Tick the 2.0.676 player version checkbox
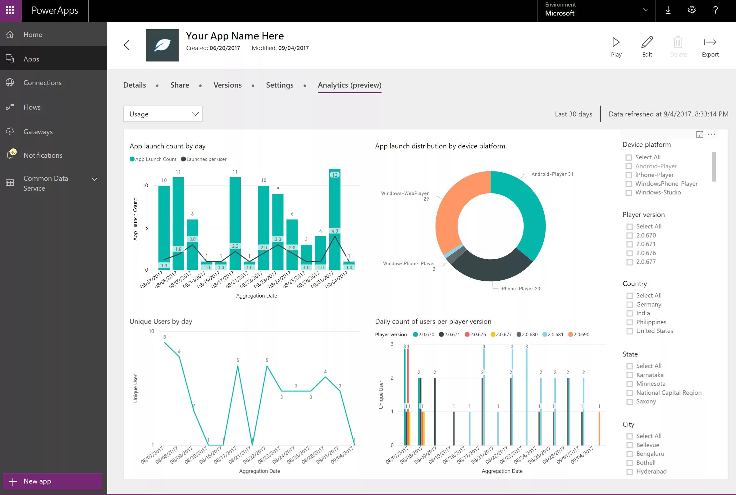 click(629, 253)
